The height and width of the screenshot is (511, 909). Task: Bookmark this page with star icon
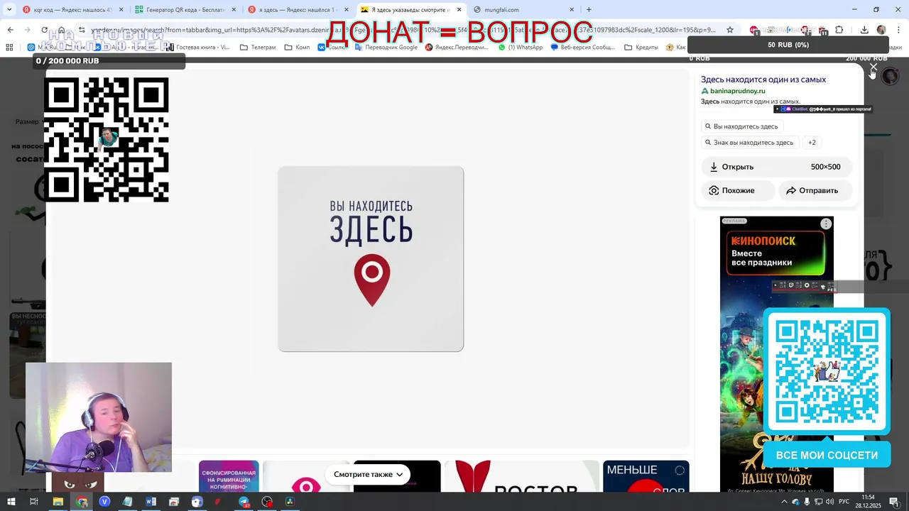coord(729,30)
